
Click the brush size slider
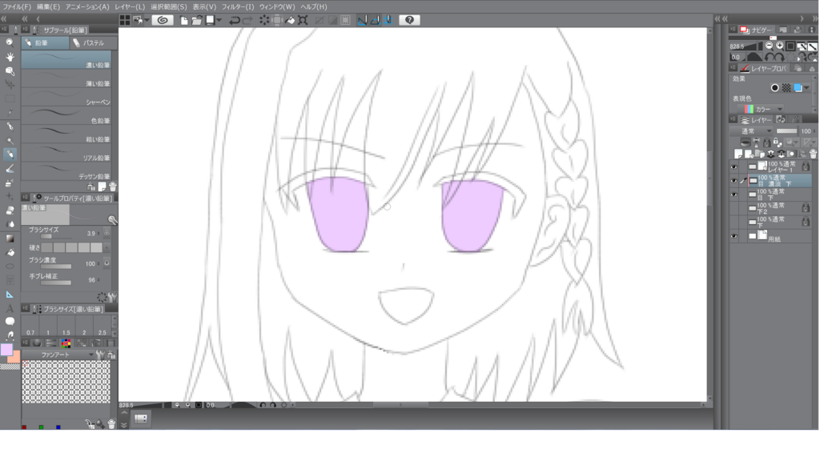point(56,237)
